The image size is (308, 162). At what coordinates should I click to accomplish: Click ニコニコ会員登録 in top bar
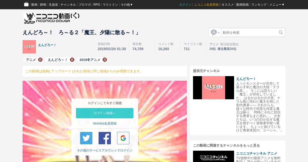tap(206, 5)
